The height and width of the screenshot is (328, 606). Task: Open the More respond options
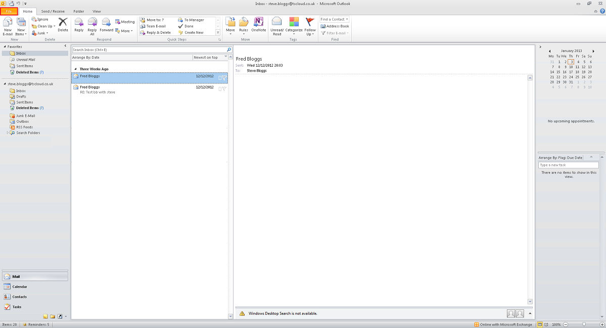124,31
